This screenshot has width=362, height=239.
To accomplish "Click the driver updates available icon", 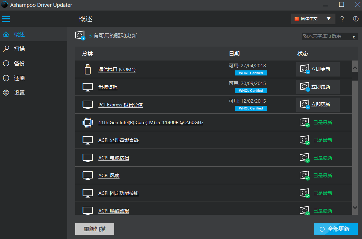I will coord(80,35).
